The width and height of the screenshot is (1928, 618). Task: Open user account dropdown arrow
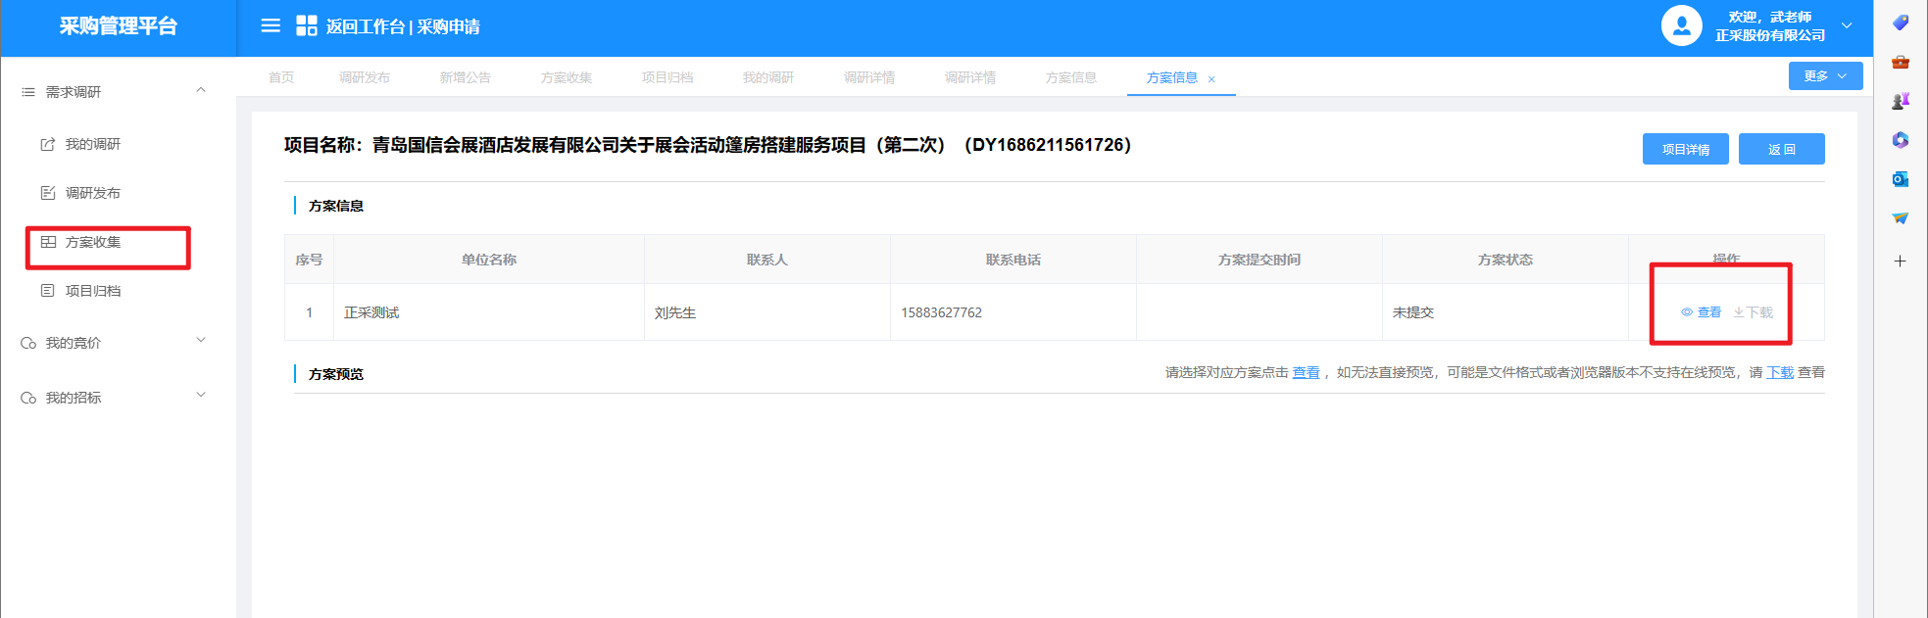tap(1847, 25)
